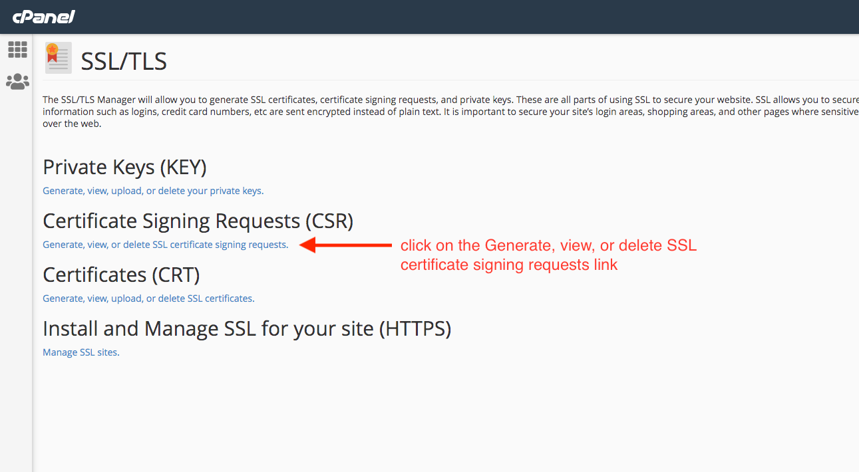Viewport: 859px width, 472px height.
Task: Select the Private Keys (KEY) heading
Action: (x=124, y=167)
